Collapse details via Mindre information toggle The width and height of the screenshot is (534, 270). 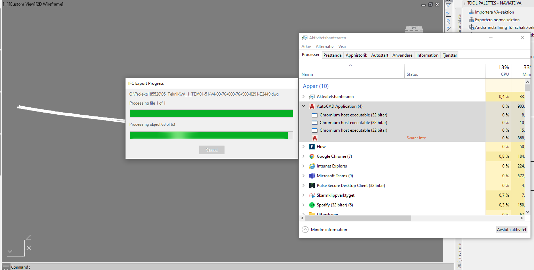coord(325,229)
